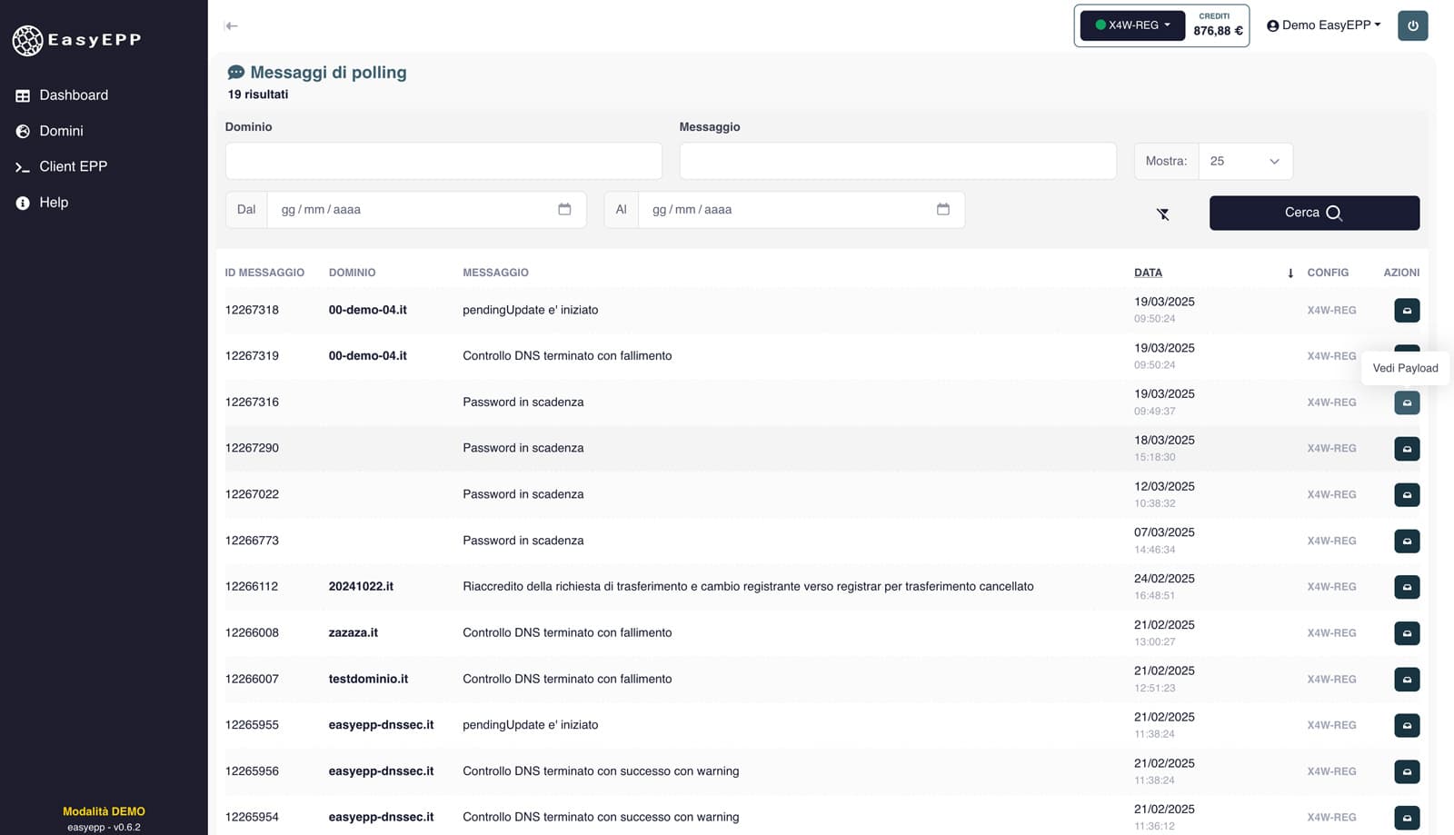Click the EasyEPP logo

click(x=76, y=40)
